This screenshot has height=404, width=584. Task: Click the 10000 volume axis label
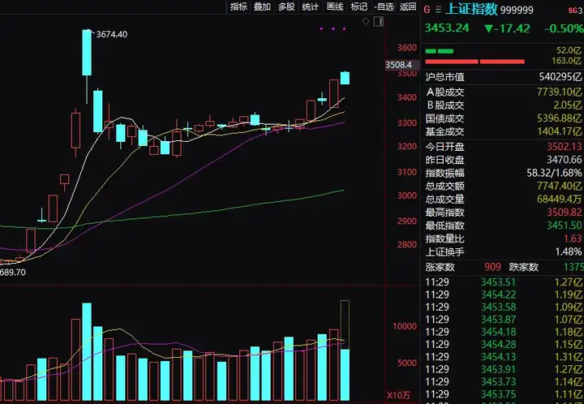(405, 326)
